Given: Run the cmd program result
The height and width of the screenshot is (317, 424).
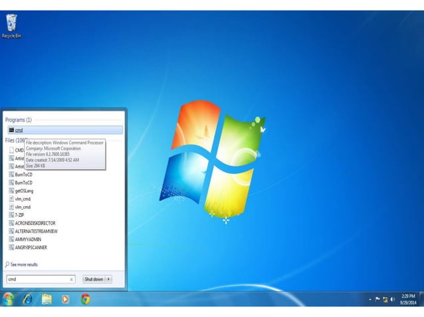Looking at the screenshot, I should tap(65, 130).
